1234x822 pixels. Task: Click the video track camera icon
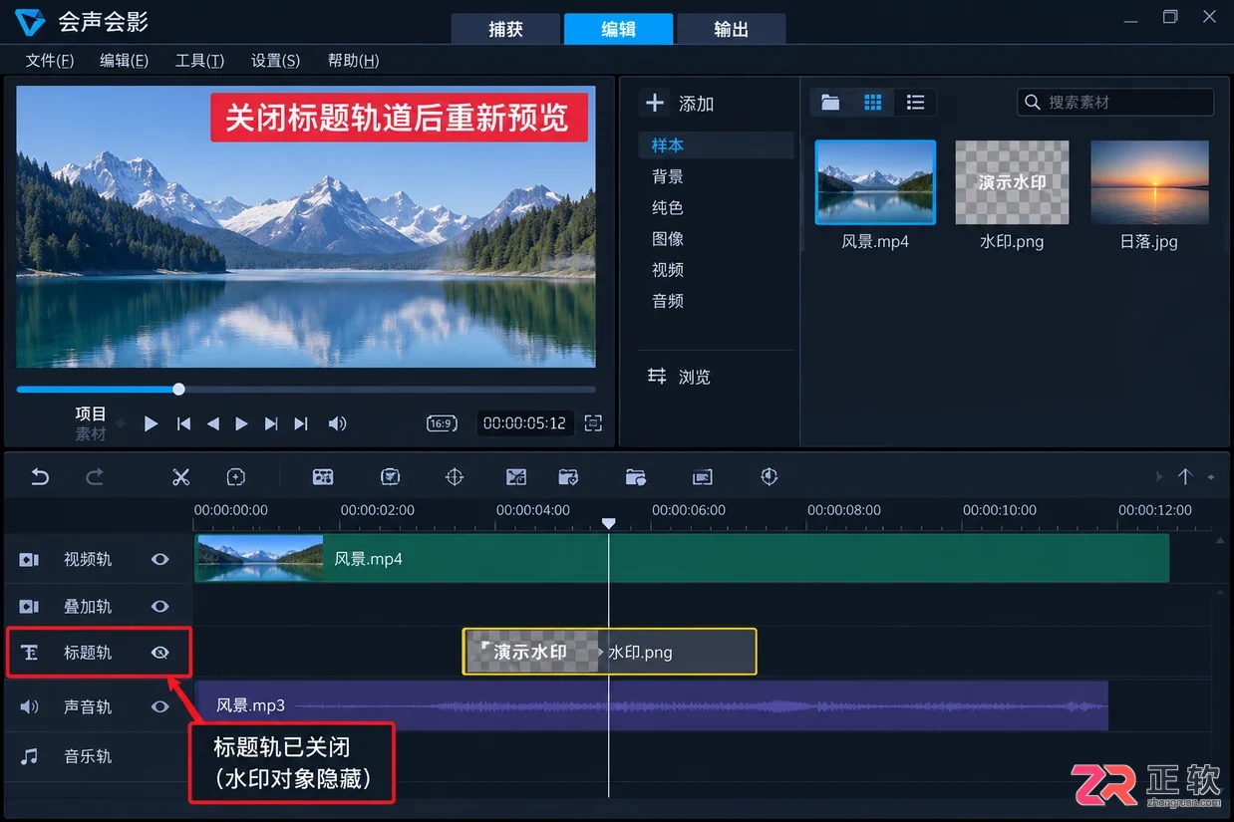pyautogui.click(x=29, y=560)
